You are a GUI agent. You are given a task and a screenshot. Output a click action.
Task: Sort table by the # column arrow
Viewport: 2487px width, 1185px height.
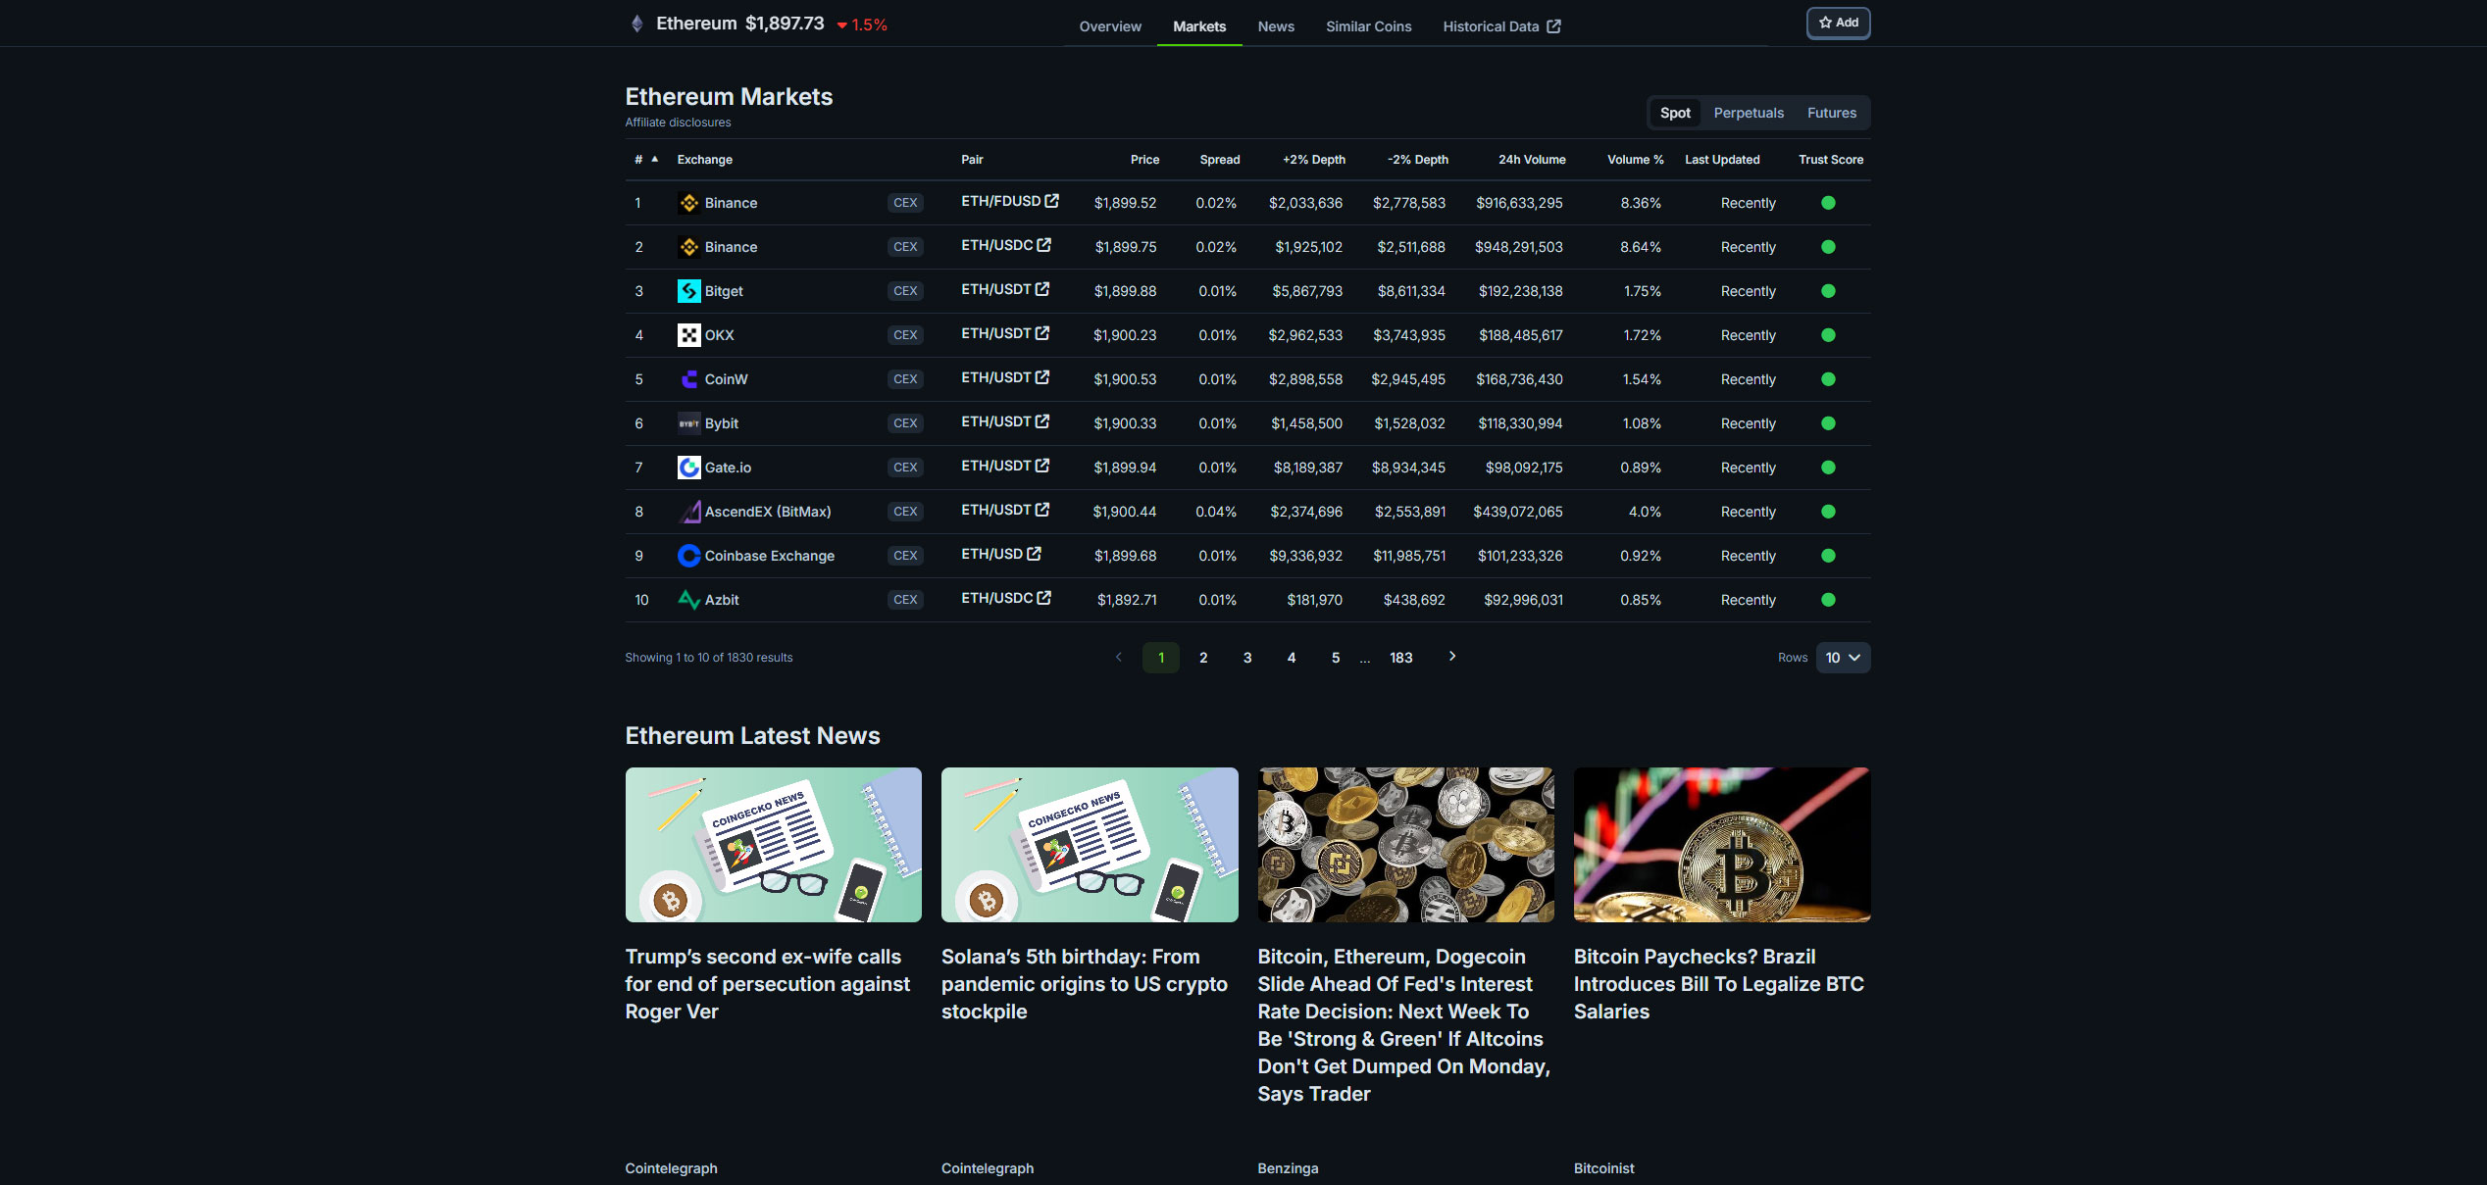pos(654,159)
